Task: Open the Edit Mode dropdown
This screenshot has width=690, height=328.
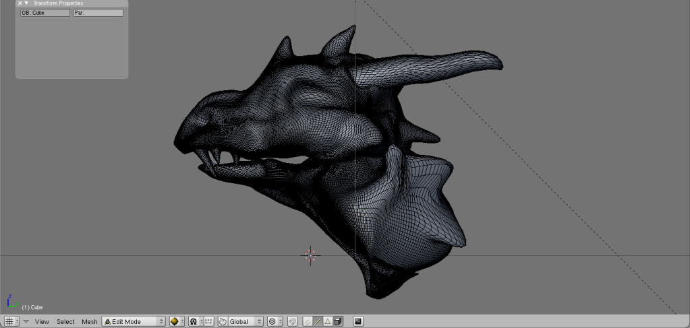Action: [x=133, y=321]
